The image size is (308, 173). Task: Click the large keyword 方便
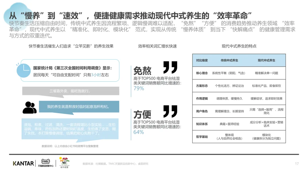[142, 115]
